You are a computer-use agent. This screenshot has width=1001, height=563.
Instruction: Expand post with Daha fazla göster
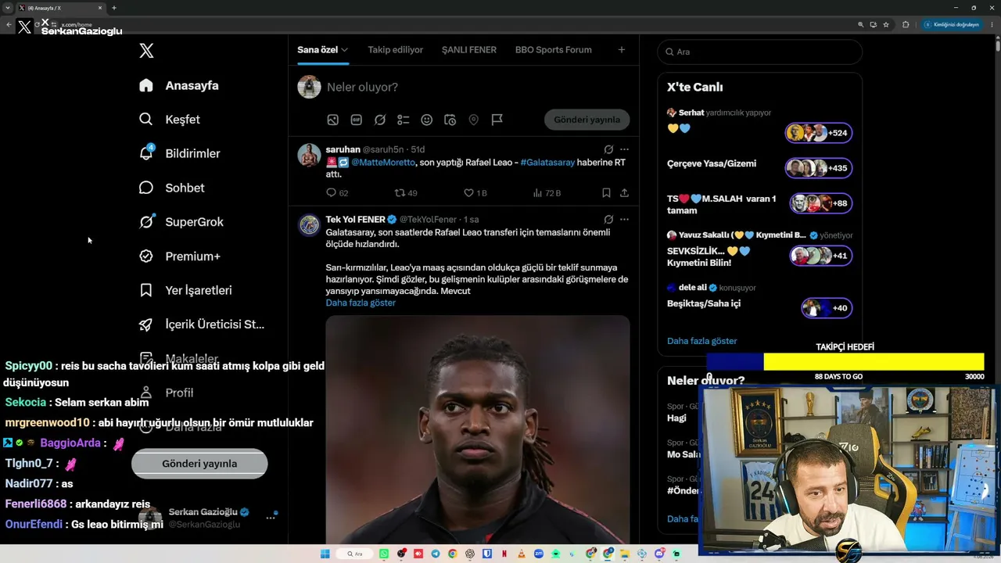pos(361,303)
